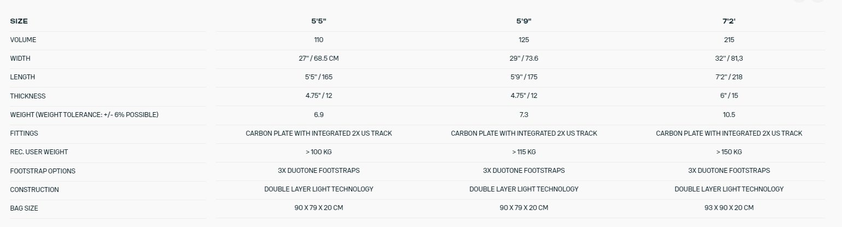842x227 pixels.
Task: Click volume value 215
Action: pyautogui.click(x=729, y=40)
